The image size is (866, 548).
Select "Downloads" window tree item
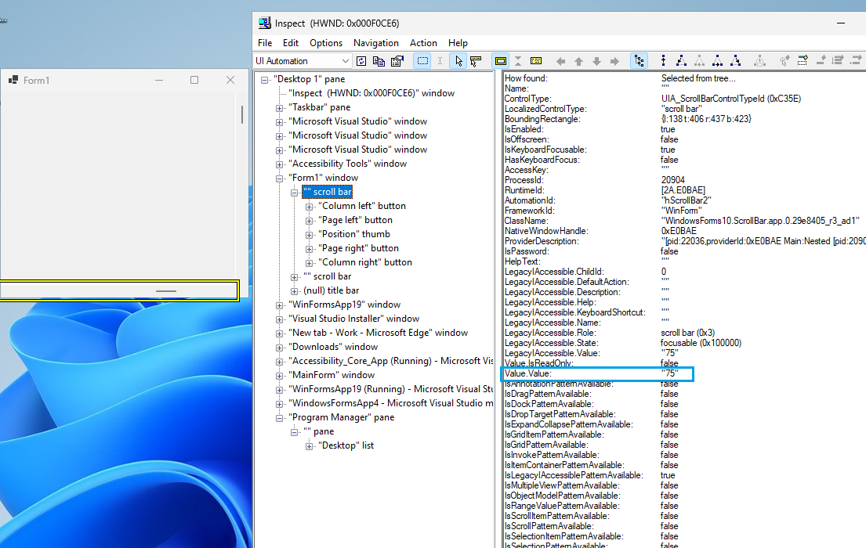tap(333, 347)
